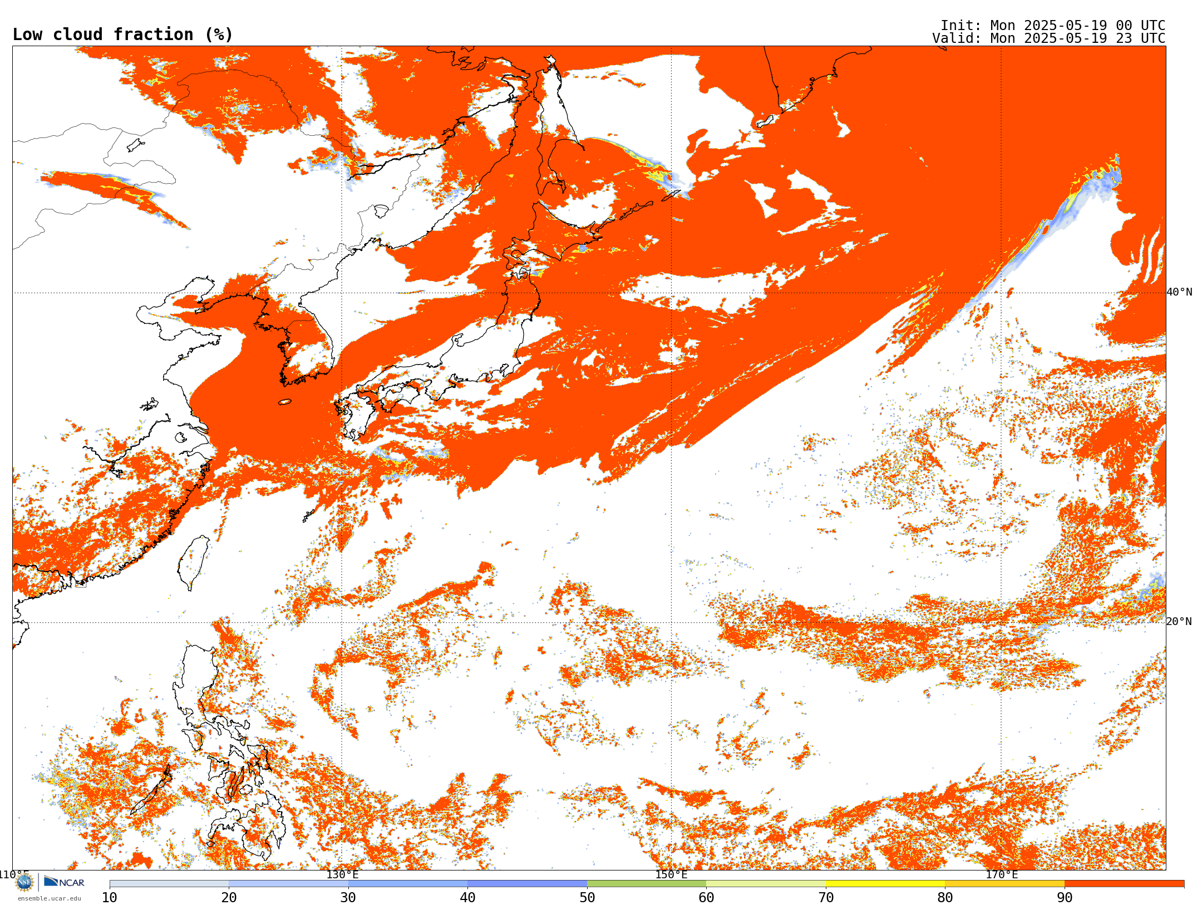Click the colorbar label '90'

tap(1065, 898)
